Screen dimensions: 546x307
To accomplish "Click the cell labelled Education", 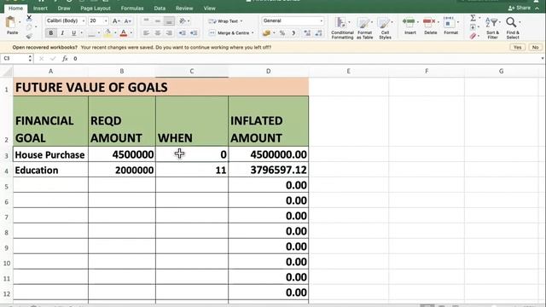I will 50,170.
